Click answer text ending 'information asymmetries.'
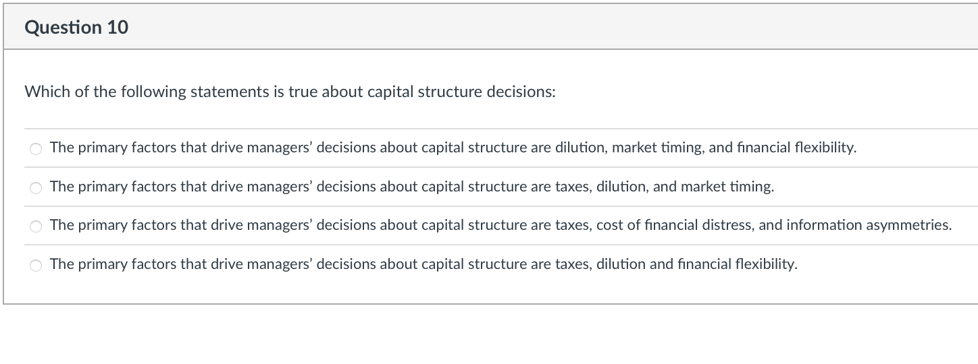The height and width of the screenshot is (364, 978). pos(500,225)
